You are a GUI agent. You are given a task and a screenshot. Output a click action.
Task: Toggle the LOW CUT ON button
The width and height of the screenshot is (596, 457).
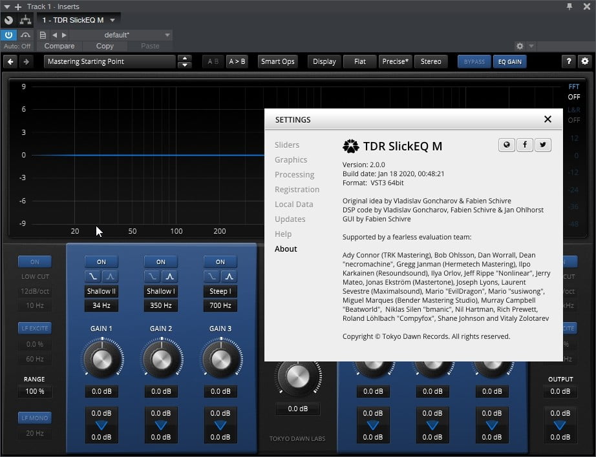tap(35, 262)
